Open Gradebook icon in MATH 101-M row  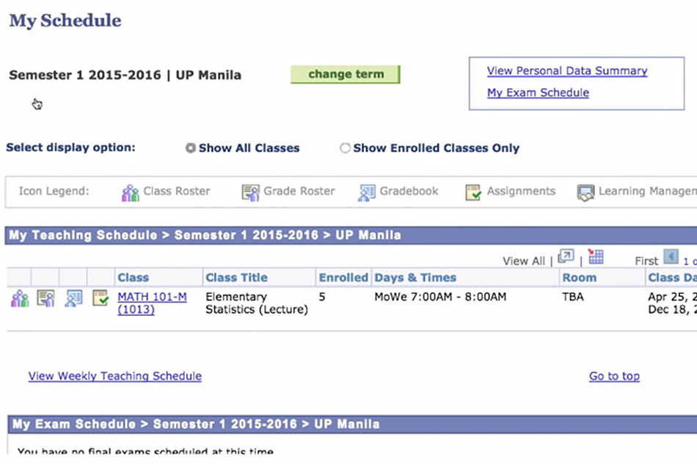click(x=73, y=298)
